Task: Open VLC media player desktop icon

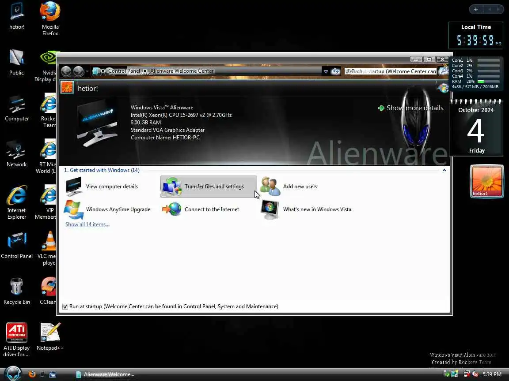Action: pos(48,249)
